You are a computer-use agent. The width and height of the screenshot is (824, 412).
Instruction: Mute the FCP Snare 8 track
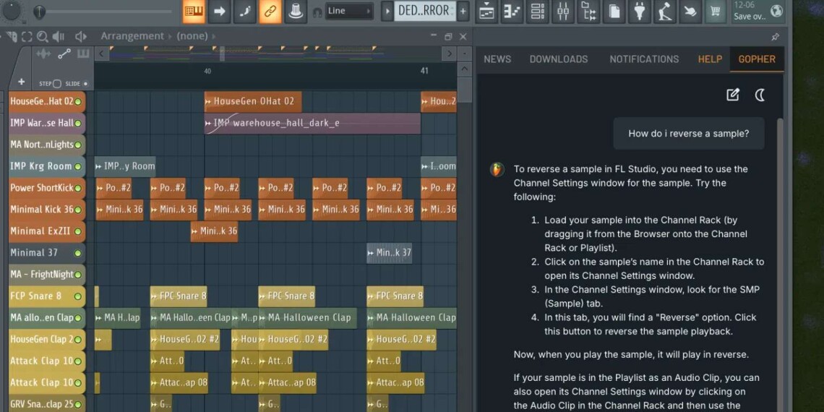coord(78,296)
